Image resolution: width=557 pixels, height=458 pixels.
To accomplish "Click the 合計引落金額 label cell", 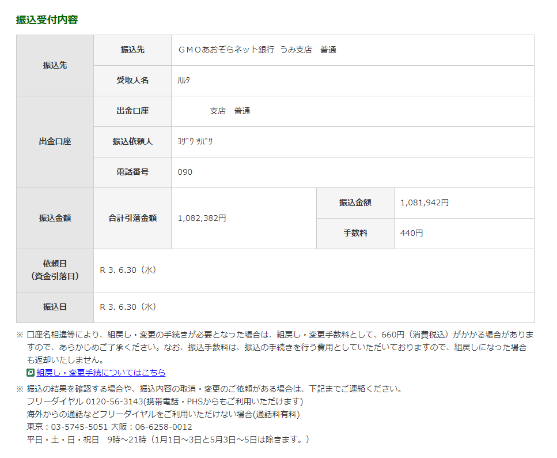I will point(132,219).
